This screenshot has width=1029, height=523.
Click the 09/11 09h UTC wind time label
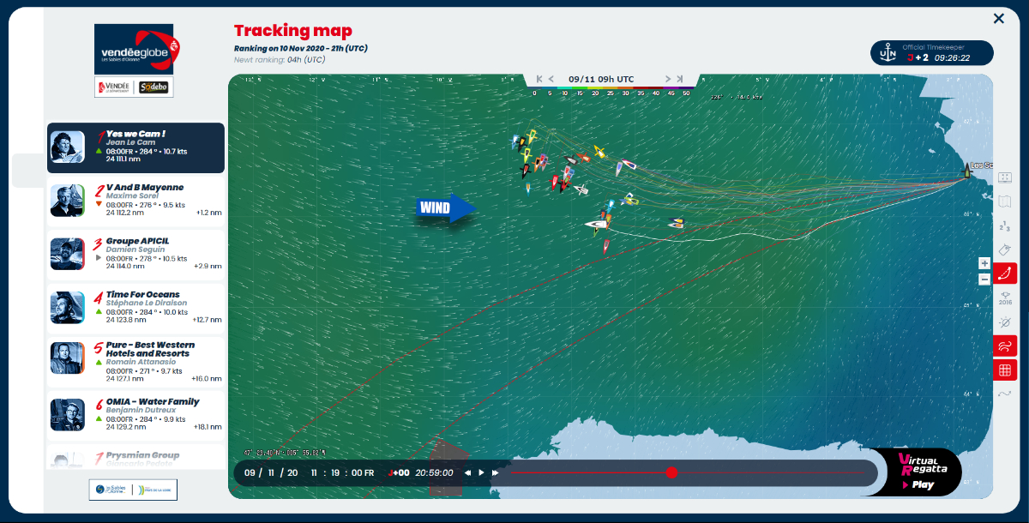pos(601,79)
